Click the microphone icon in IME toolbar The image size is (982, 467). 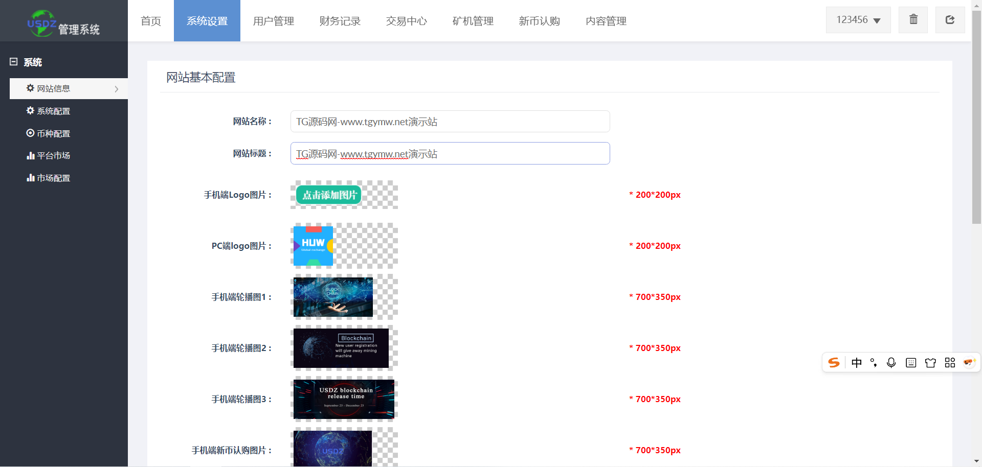click(891, 363)
